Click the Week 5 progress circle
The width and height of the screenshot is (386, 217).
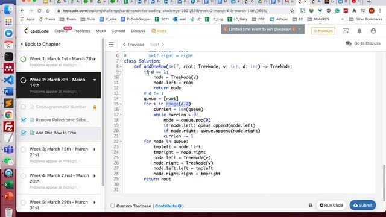point(23,203)
